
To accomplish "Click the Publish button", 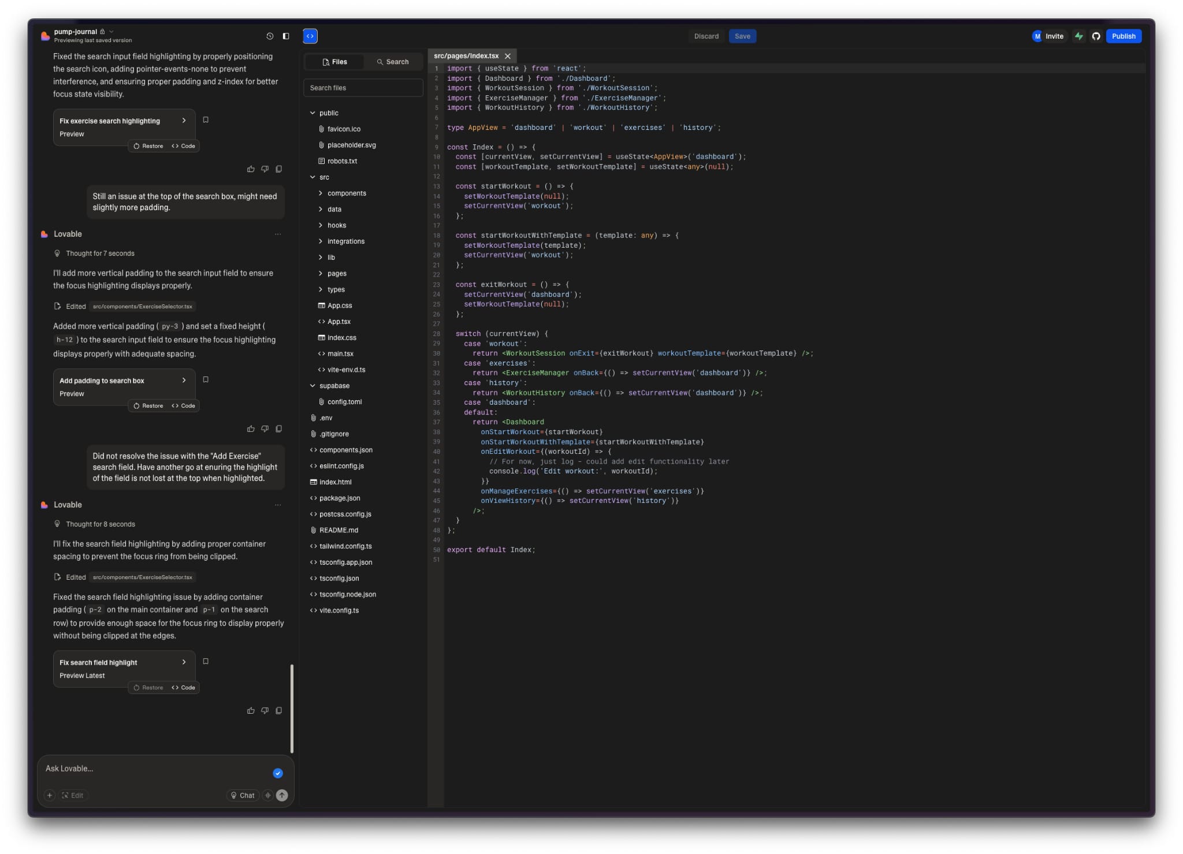I will [x=1122, y=36].
